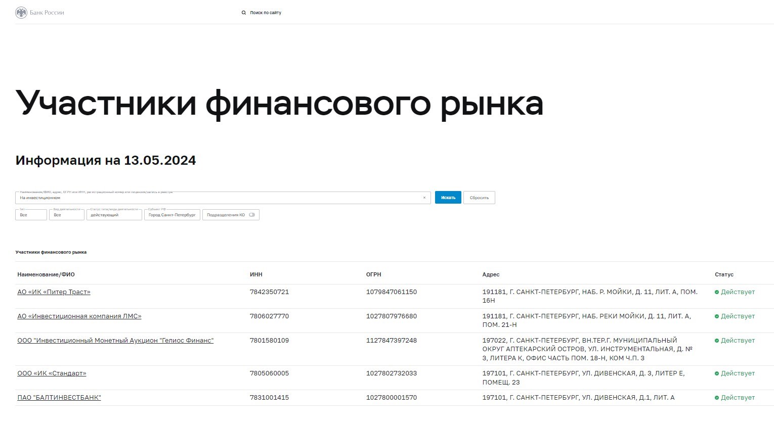
Task: Click the ОГРН column header
Action: (x=374, y=274)
